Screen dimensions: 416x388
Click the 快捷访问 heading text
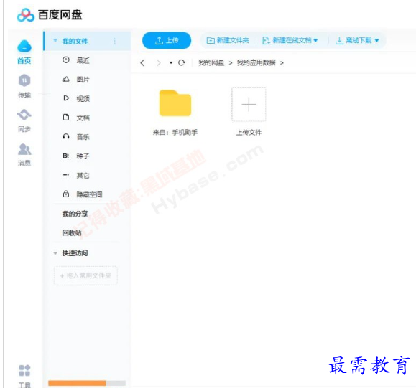[x=75, y=253]
